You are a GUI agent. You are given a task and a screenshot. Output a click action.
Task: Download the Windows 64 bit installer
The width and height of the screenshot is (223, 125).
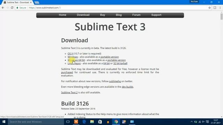[x=76, y=60]
